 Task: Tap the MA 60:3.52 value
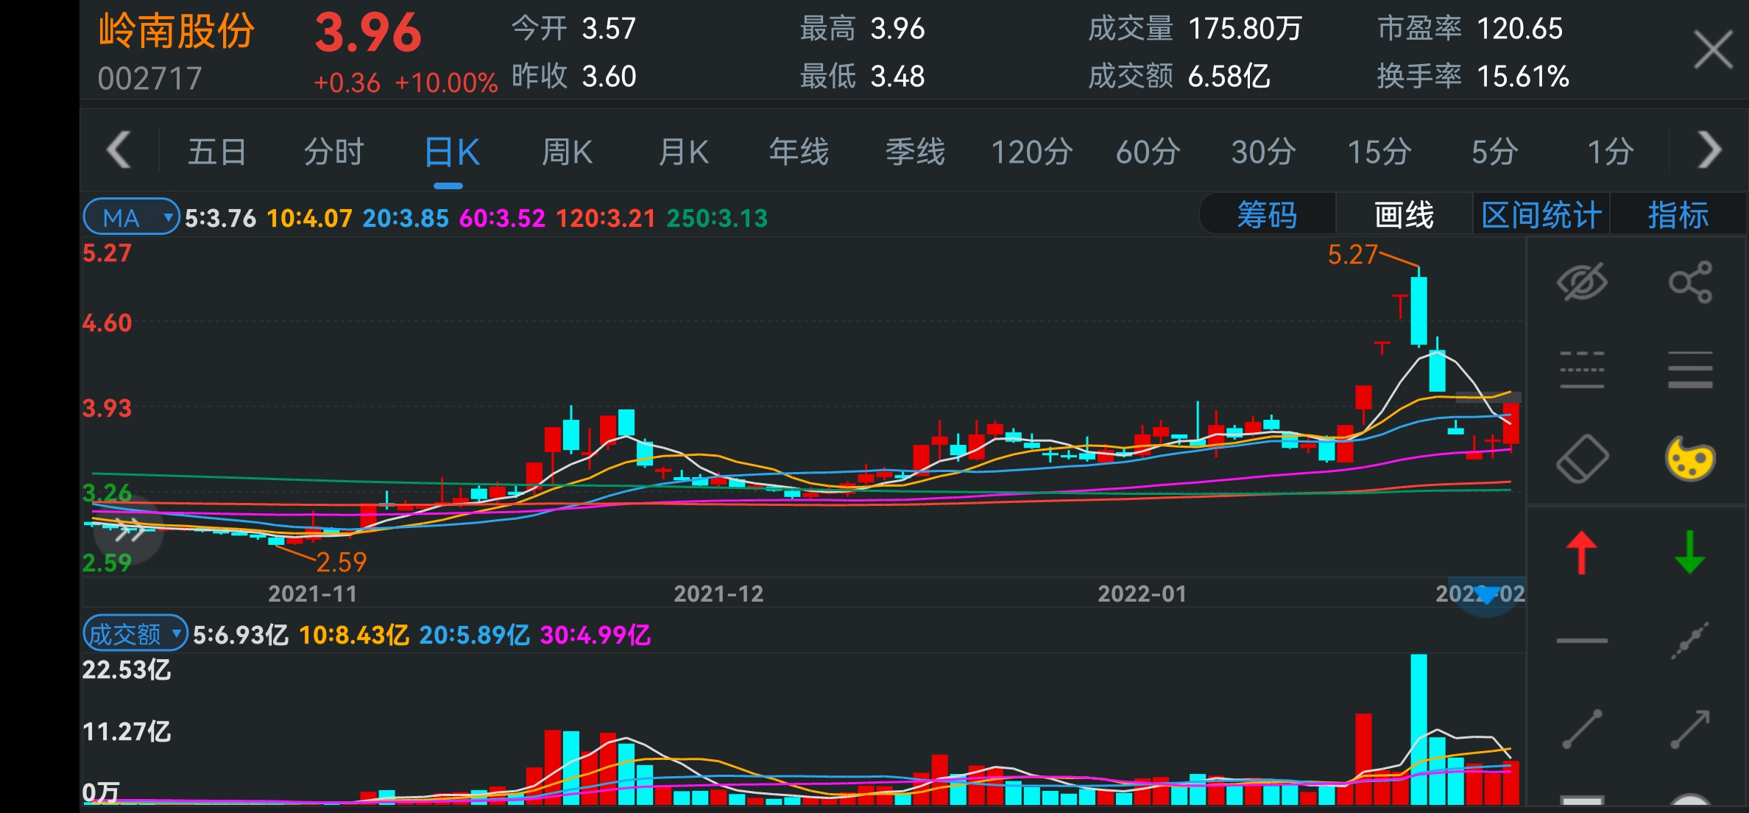(502, 218)
